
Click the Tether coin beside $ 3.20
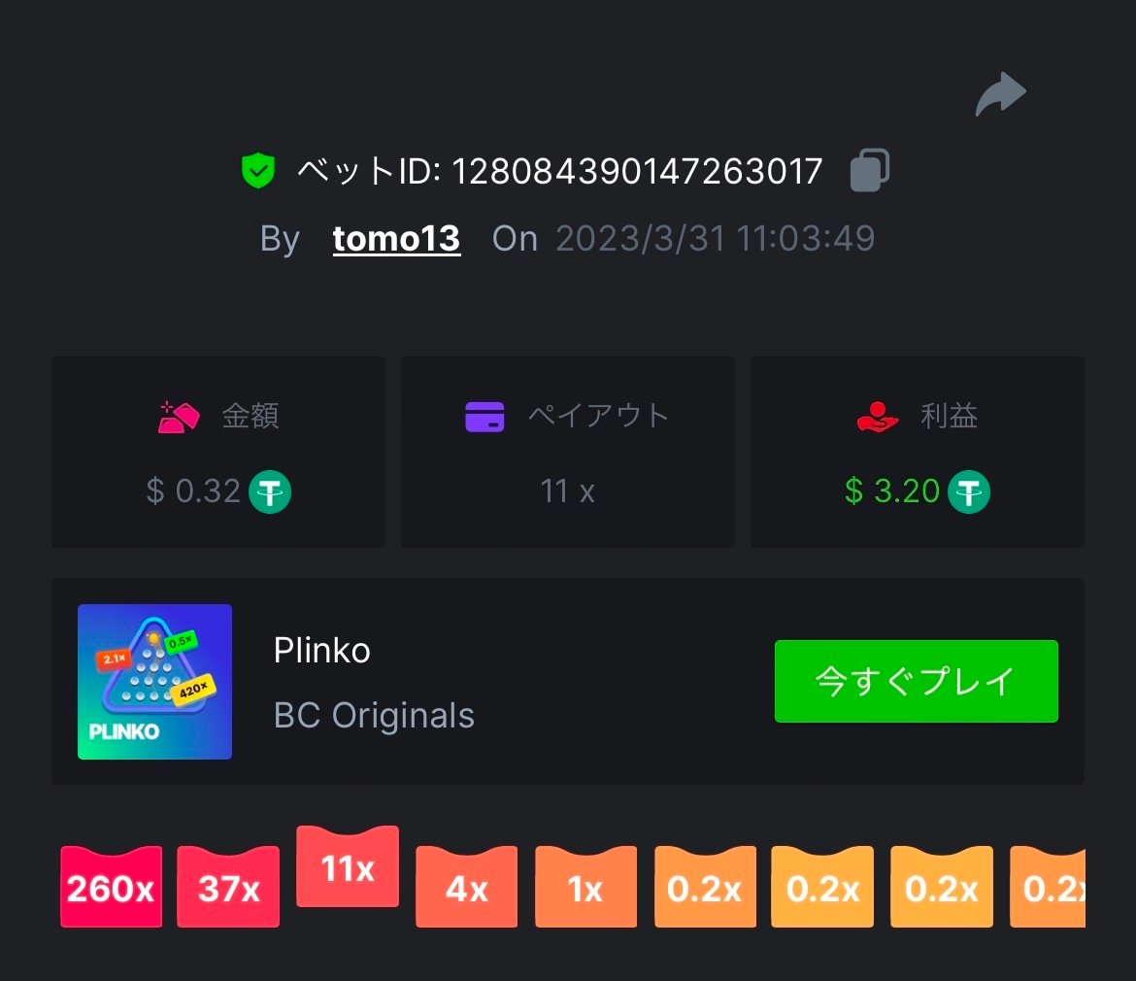pos(969,491)
